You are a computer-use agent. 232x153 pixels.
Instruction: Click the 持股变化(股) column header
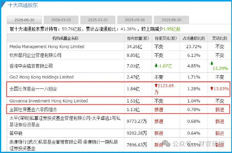click(x=166, y=38)
